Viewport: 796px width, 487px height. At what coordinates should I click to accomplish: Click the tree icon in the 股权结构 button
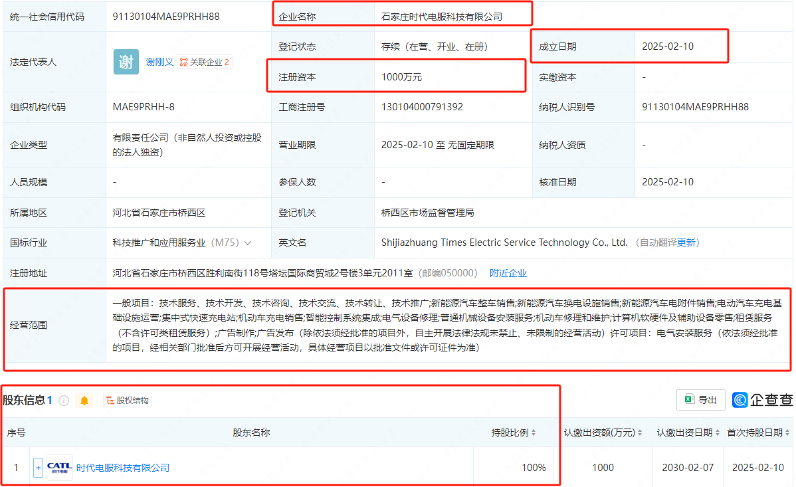pos(110,401)
